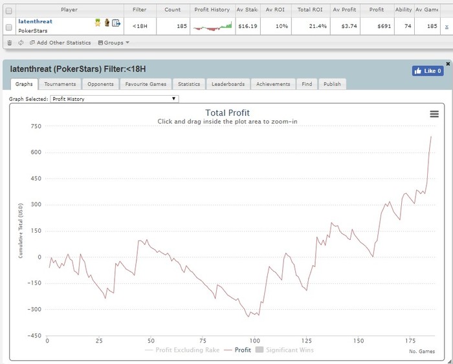
Task: Open the latenthreat player link
Action: 35,21
